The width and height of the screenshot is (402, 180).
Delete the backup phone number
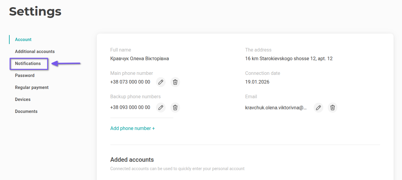tap(175, 108)
